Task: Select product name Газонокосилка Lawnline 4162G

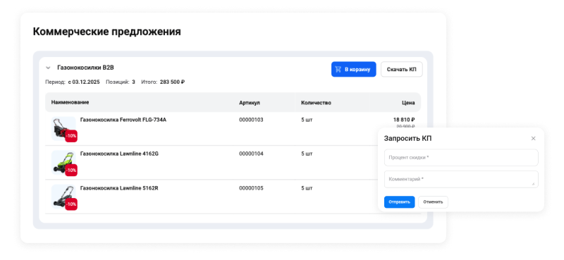Action: [119, 154]
